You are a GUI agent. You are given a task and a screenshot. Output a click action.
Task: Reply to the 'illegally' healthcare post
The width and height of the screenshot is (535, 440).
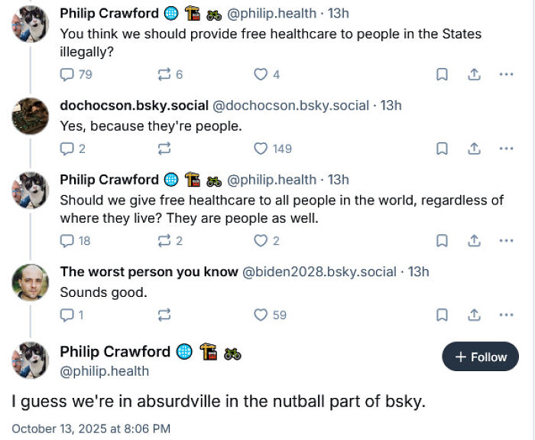pos(67,74)
